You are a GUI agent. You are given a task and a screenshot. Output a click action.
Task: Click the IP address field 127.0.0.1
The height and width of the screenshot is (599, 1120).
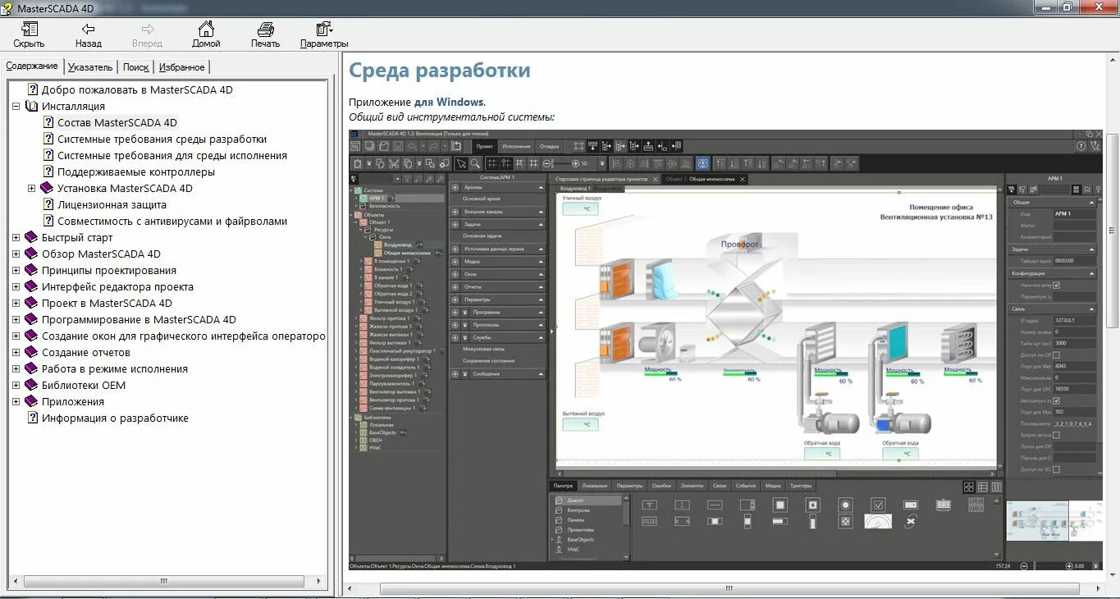tap(1074, 320)
